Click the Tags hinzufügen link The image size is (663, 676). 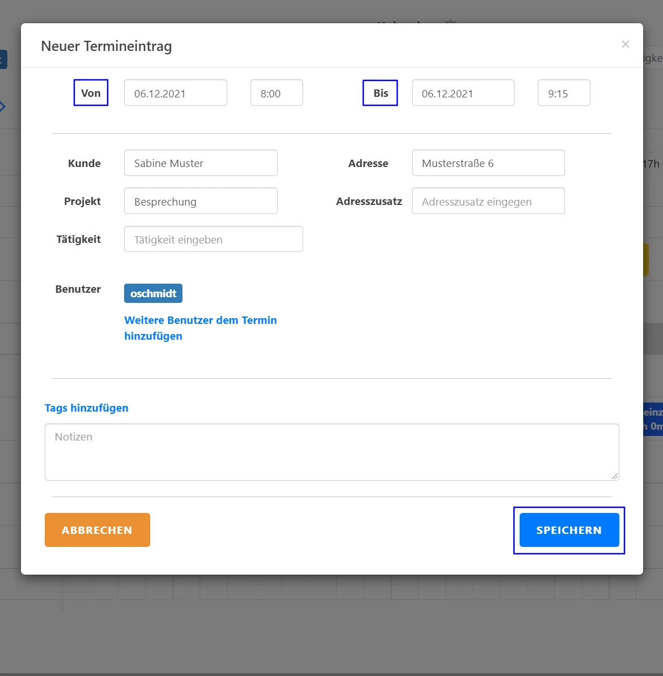pyautogui.click(x=87, y=408)
